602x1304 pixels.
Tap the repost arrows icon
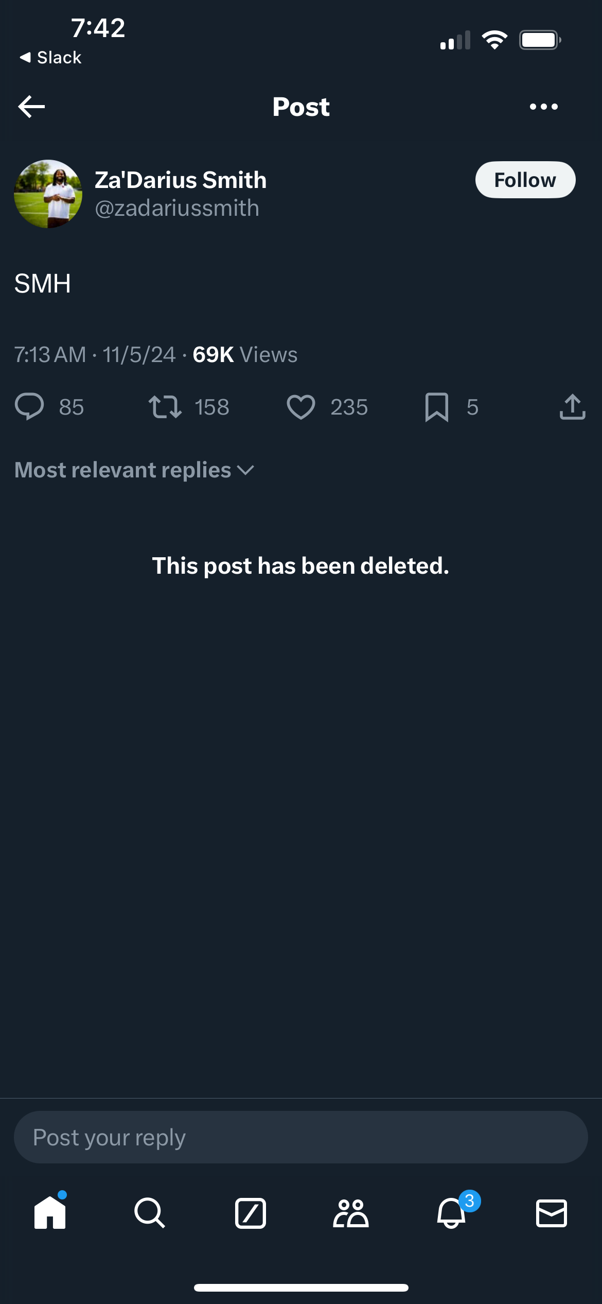(165, 407)
